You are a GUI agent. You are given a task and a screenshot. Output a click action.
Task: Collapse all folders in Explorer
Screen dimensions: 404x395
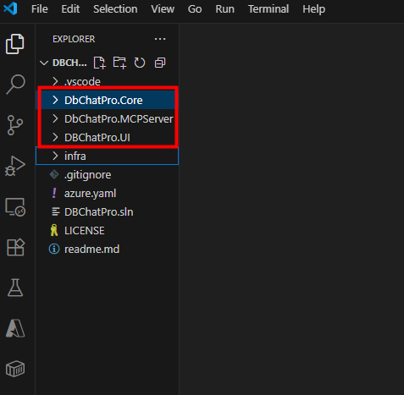click(x=160, y=63)
